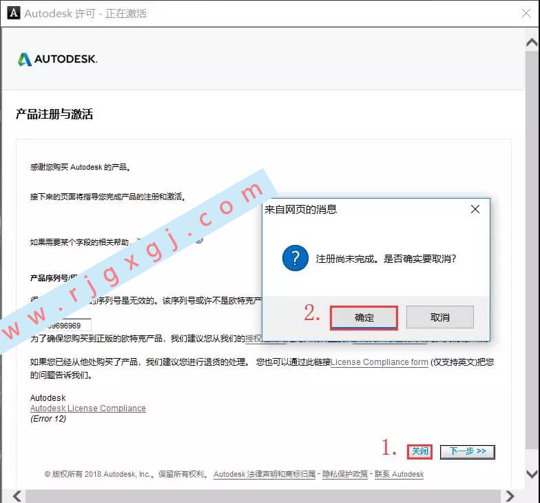The width and height of the screenshot is (540, 503).
Task: Open the Autodesk 法律声明和商标归属 link
Action: [x=264, y=475]
